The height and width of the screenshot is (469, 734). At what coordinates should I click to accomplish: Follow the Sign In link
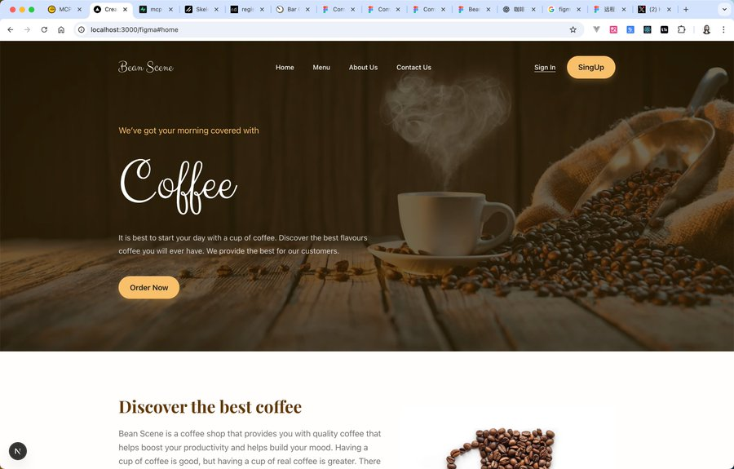click(545, 68)
